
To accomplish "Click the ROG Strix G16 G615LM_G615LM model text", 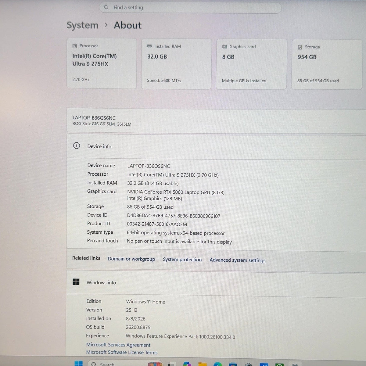I will [102, 124].
